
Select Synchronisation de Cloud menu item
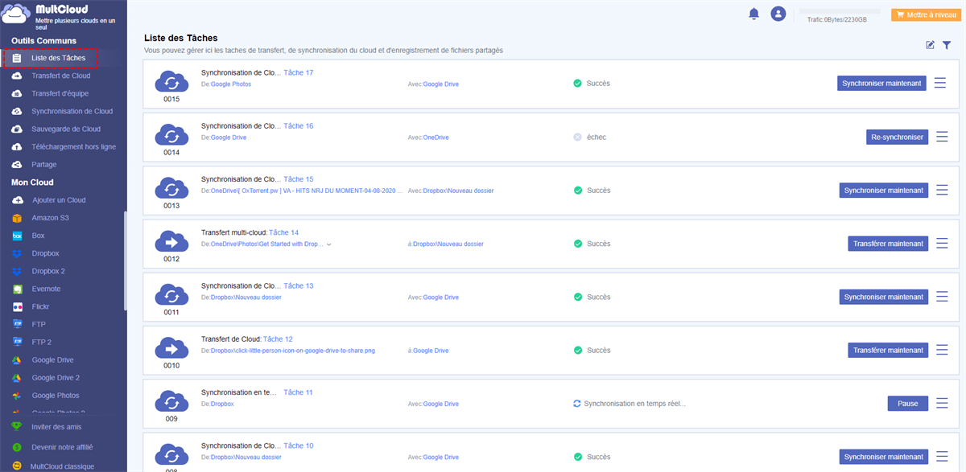click(x=72, y=111)
